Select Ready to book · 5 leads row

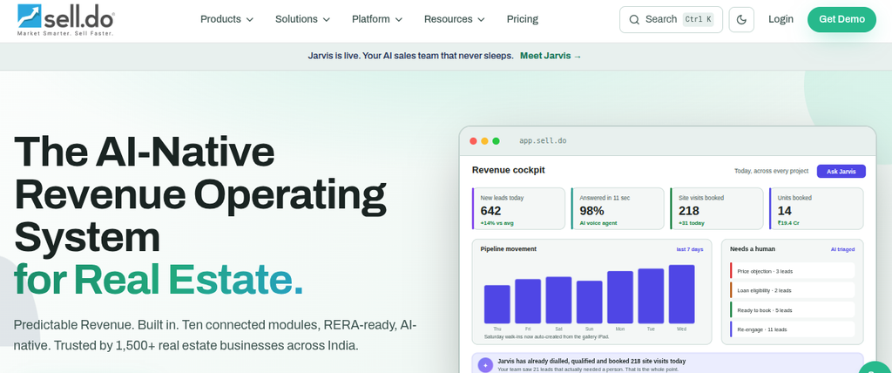point(792,310)
